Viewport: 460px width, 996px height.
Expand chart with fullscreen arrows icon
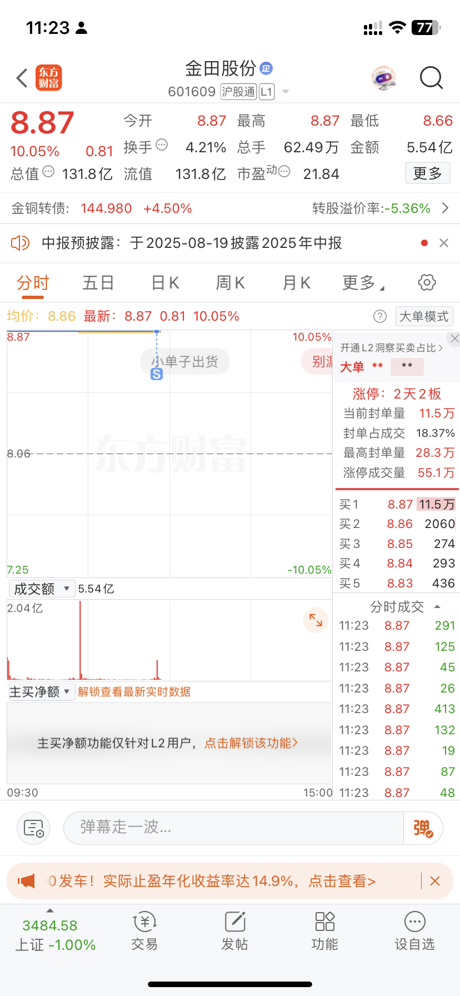[316, 620]
